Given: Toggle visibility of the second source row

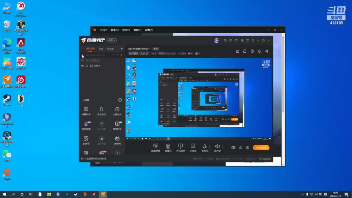Looking at the screenshot, I should click(x=82, y=60).
